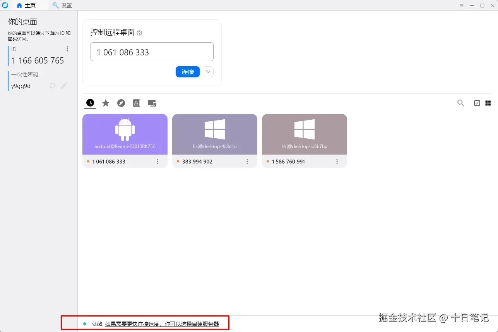Screen dimensions: 498x332
Task: Open menu for peer 383 994 902
Action: (x=247, y=162)
